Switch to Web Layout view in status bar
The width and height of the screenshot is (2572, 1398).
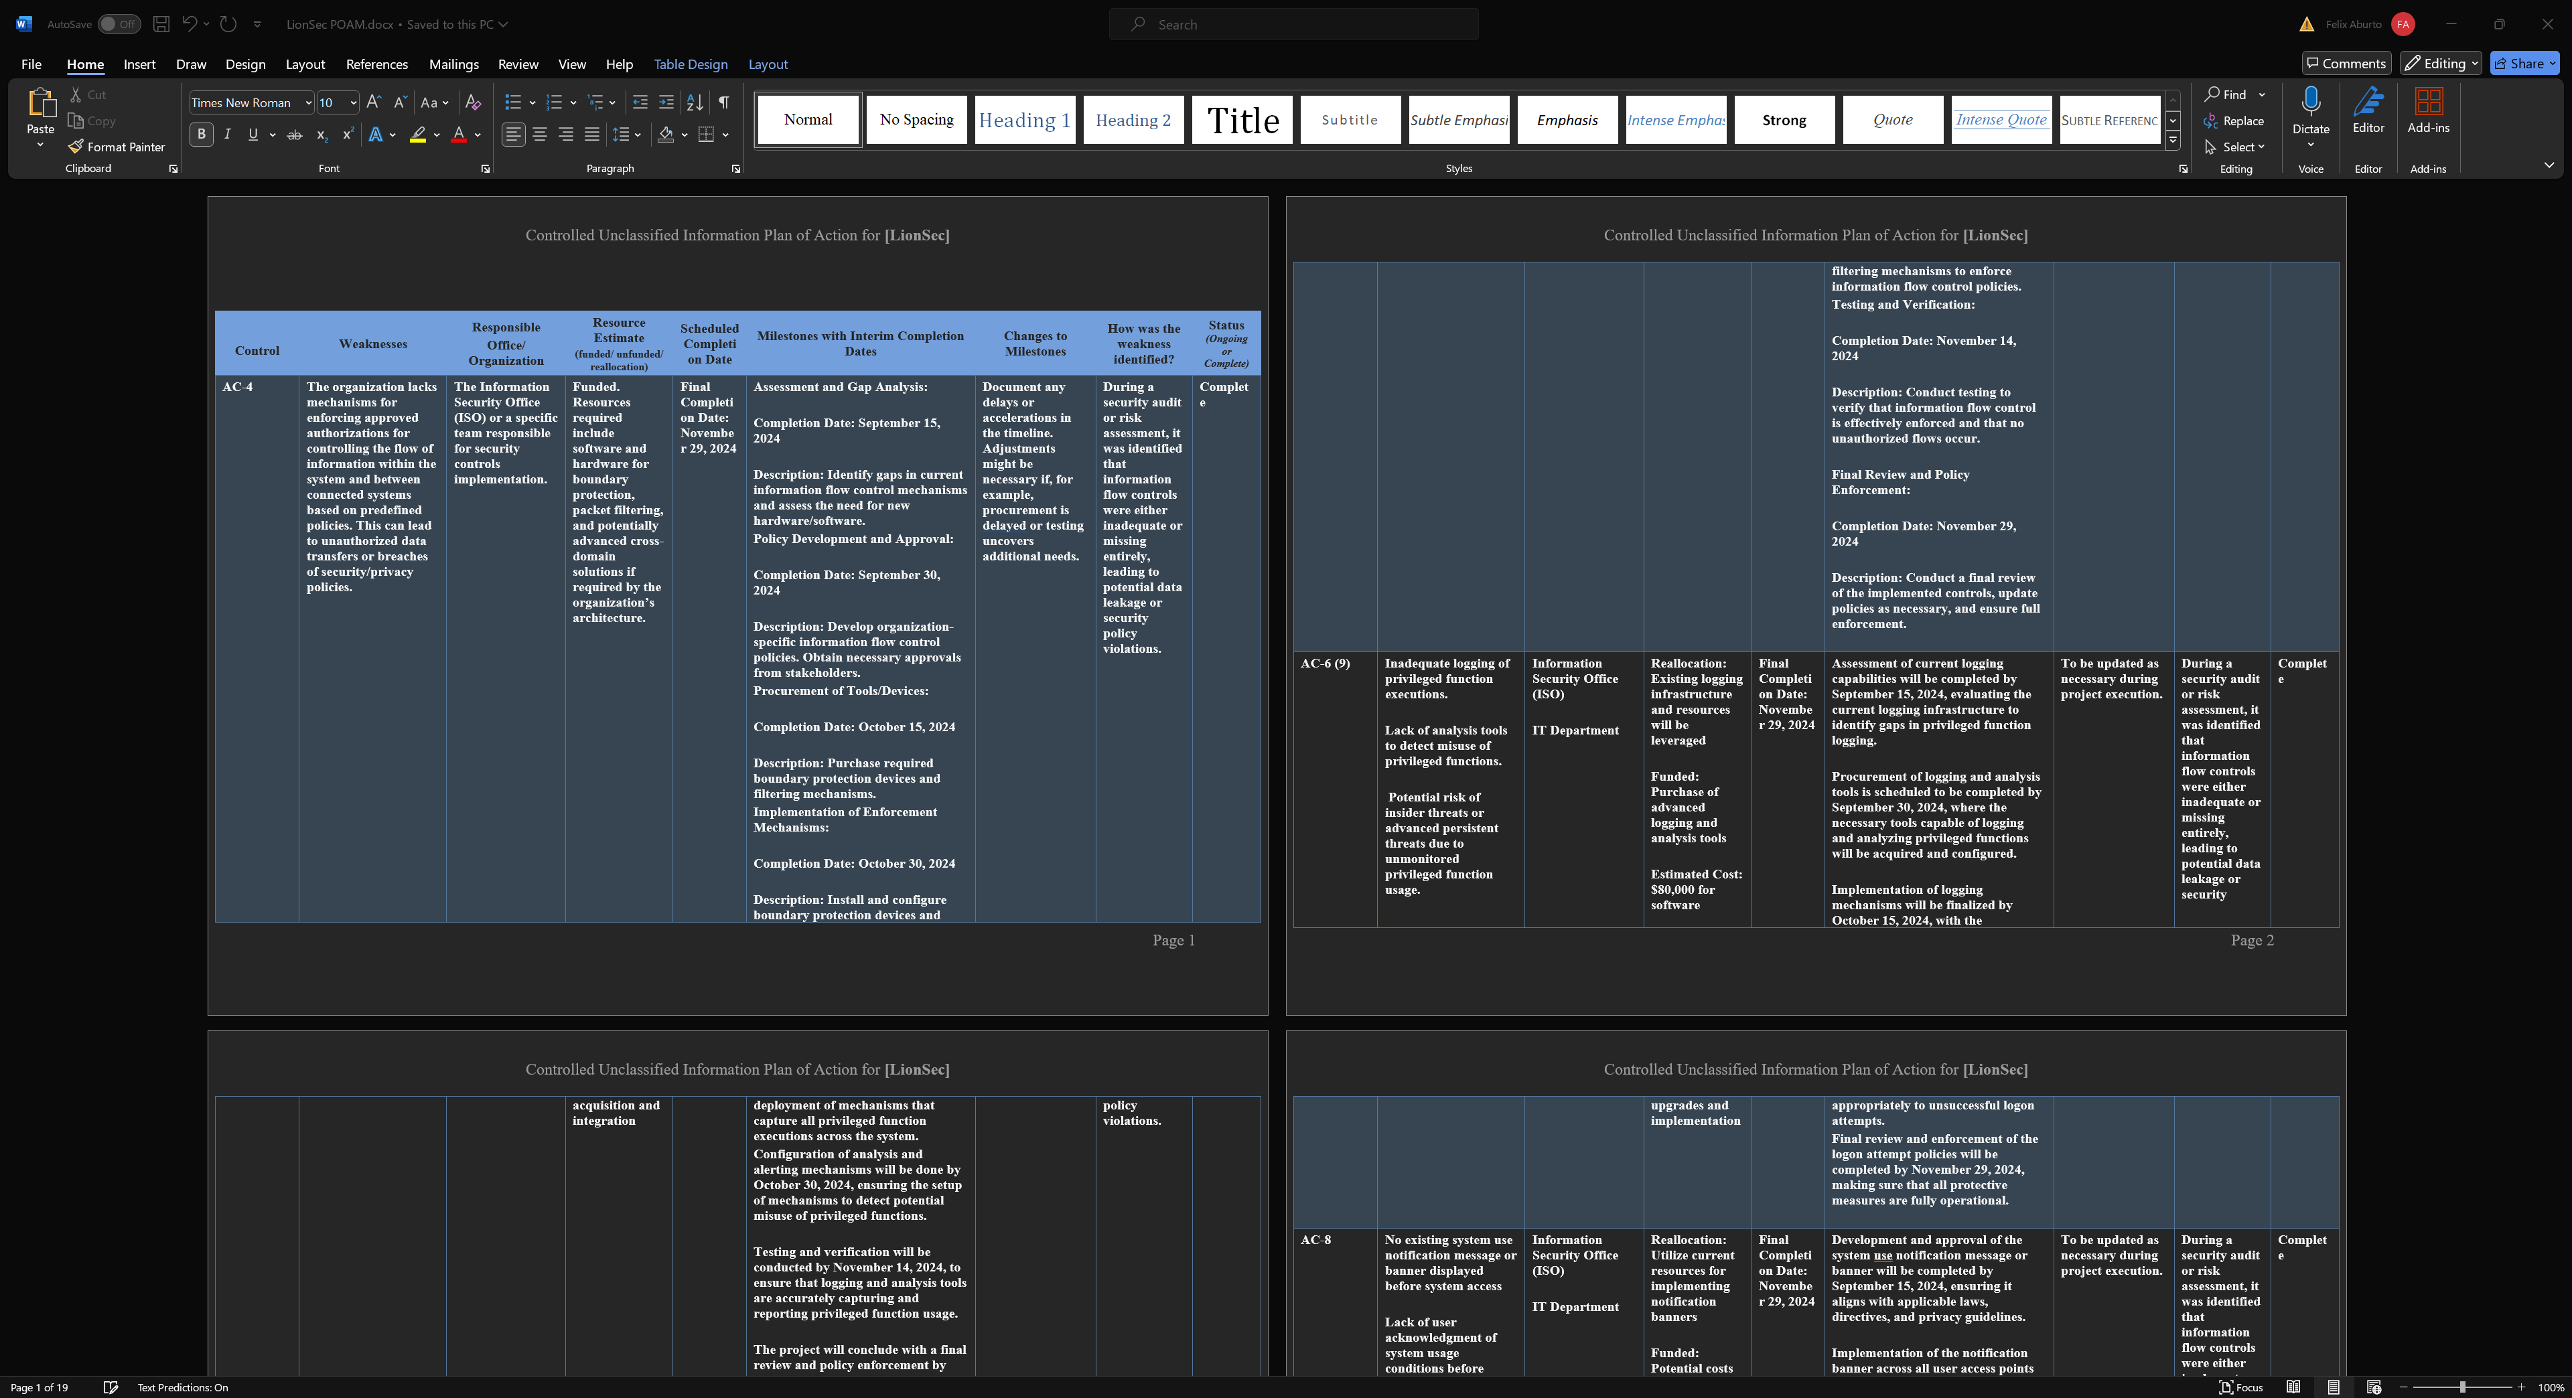click(2373, 1387)
